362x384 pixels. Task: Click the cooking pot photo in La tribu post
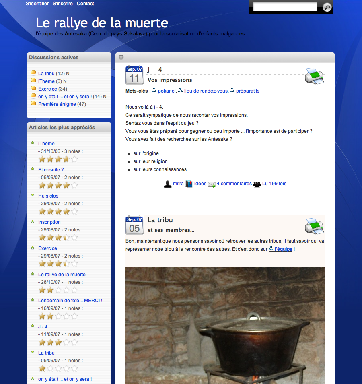225,326
